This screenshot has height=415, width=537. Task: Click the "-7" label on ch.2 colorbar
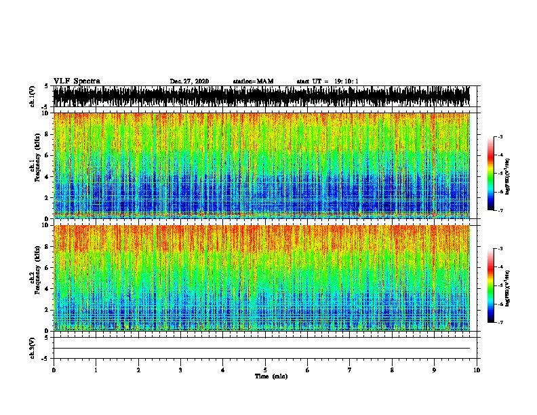[x=500, y=322]
